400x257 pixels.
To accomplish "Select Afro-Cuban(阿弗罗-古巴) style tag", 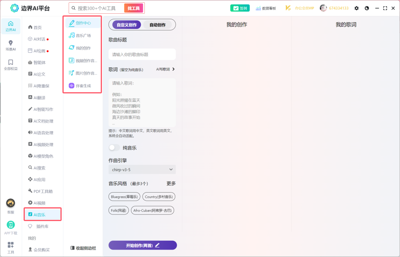I will (152, 210).
